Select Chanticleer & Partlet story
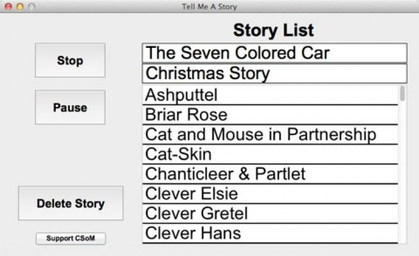 click(x=270, y=173)
